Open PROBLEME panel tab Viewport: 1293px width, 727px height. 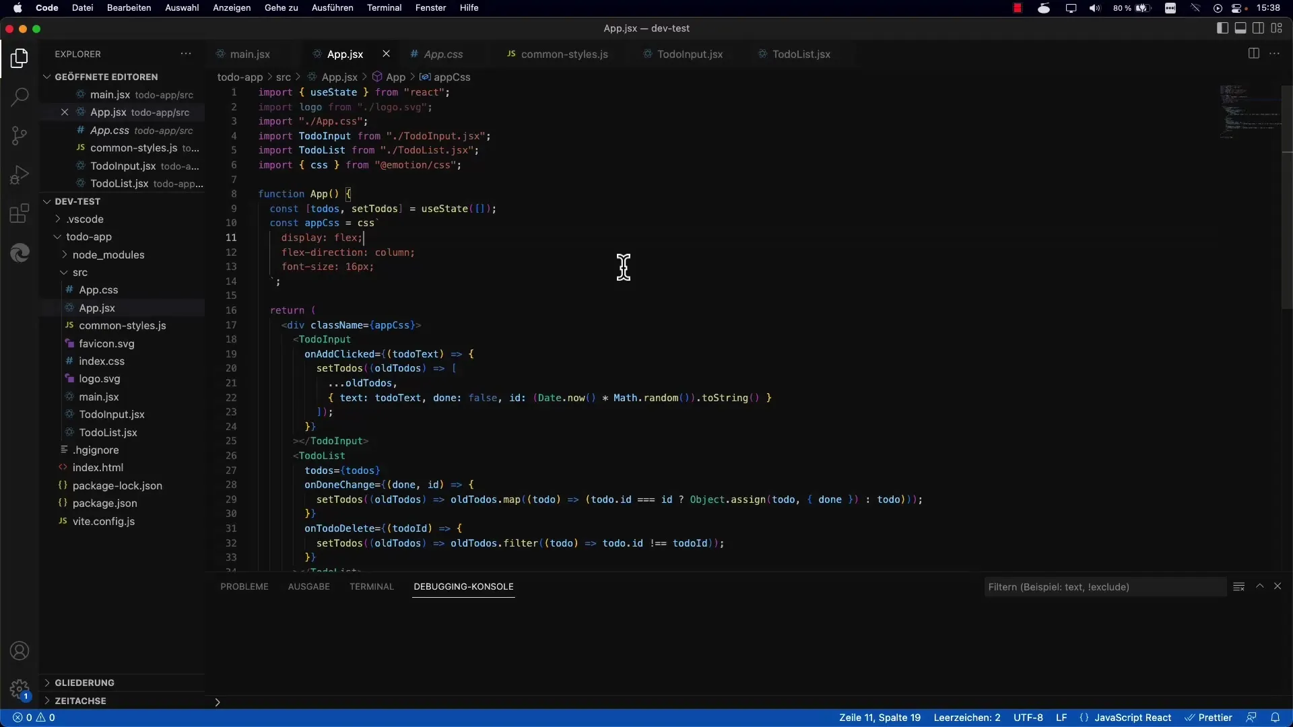click(x=244, y=587)
